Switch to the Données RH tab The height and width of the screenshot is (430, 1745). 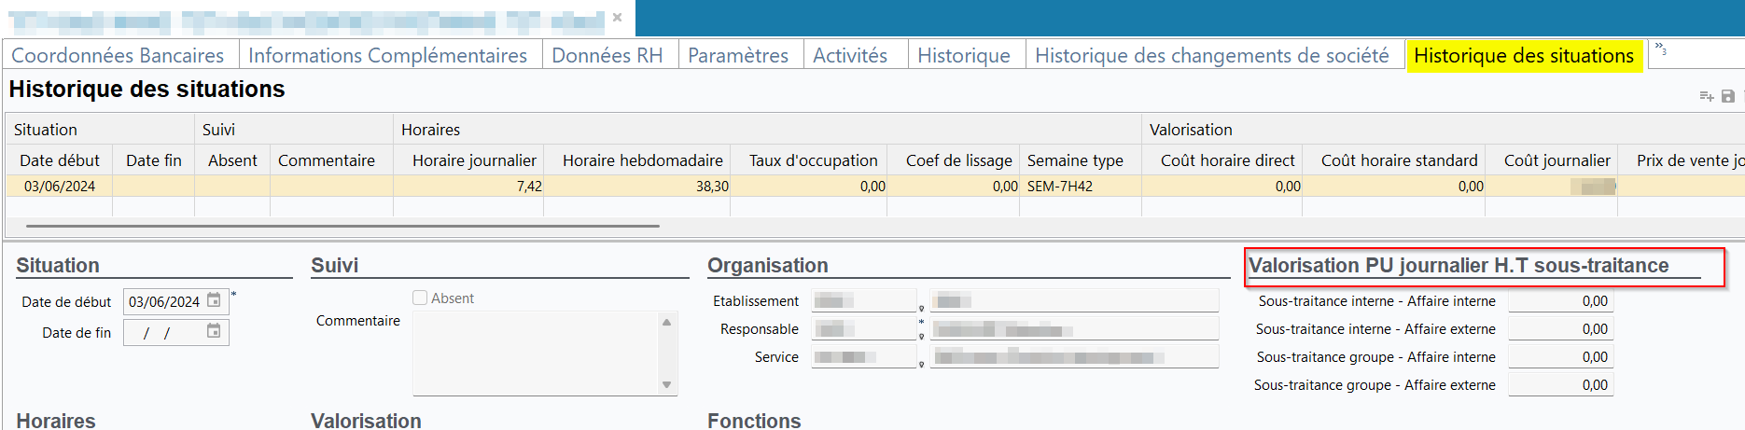(607, 56)
